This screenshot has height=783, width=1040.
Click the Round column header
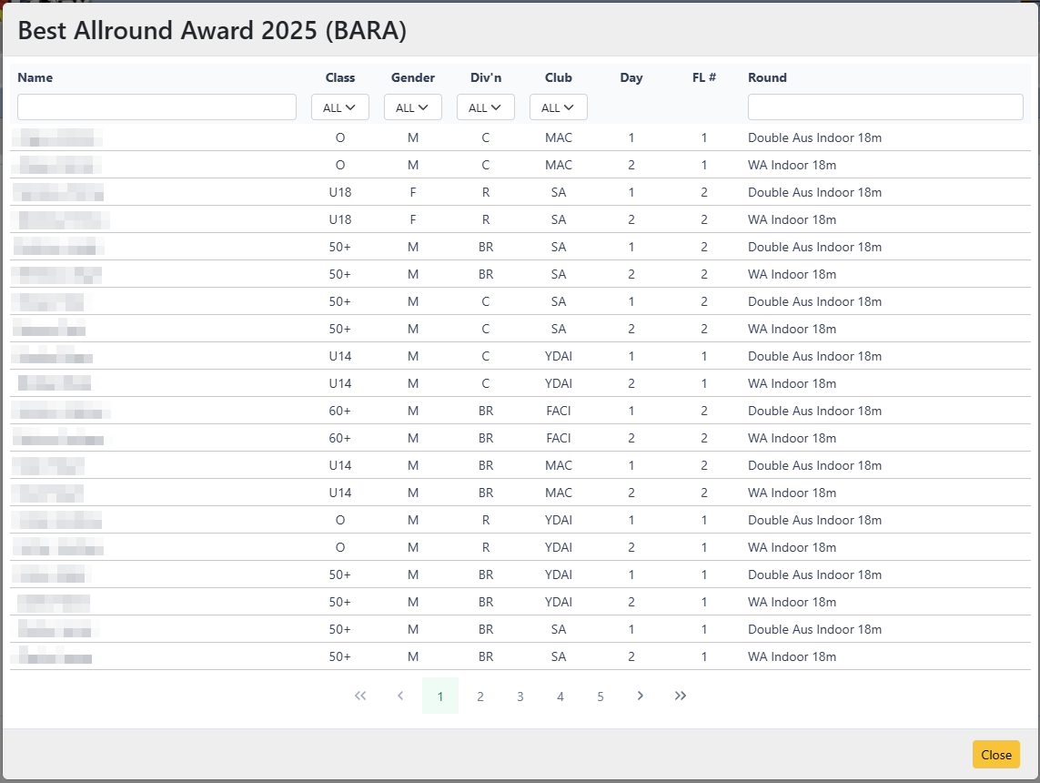click(767, 77)
